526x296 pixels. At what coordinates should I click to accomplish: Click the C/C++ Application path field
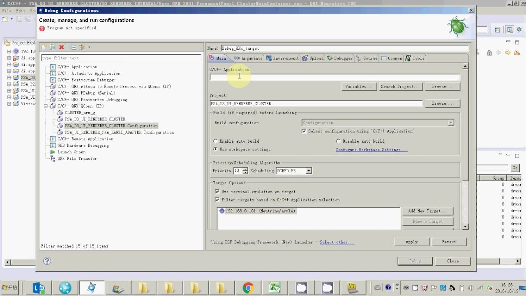coord(335,77)
